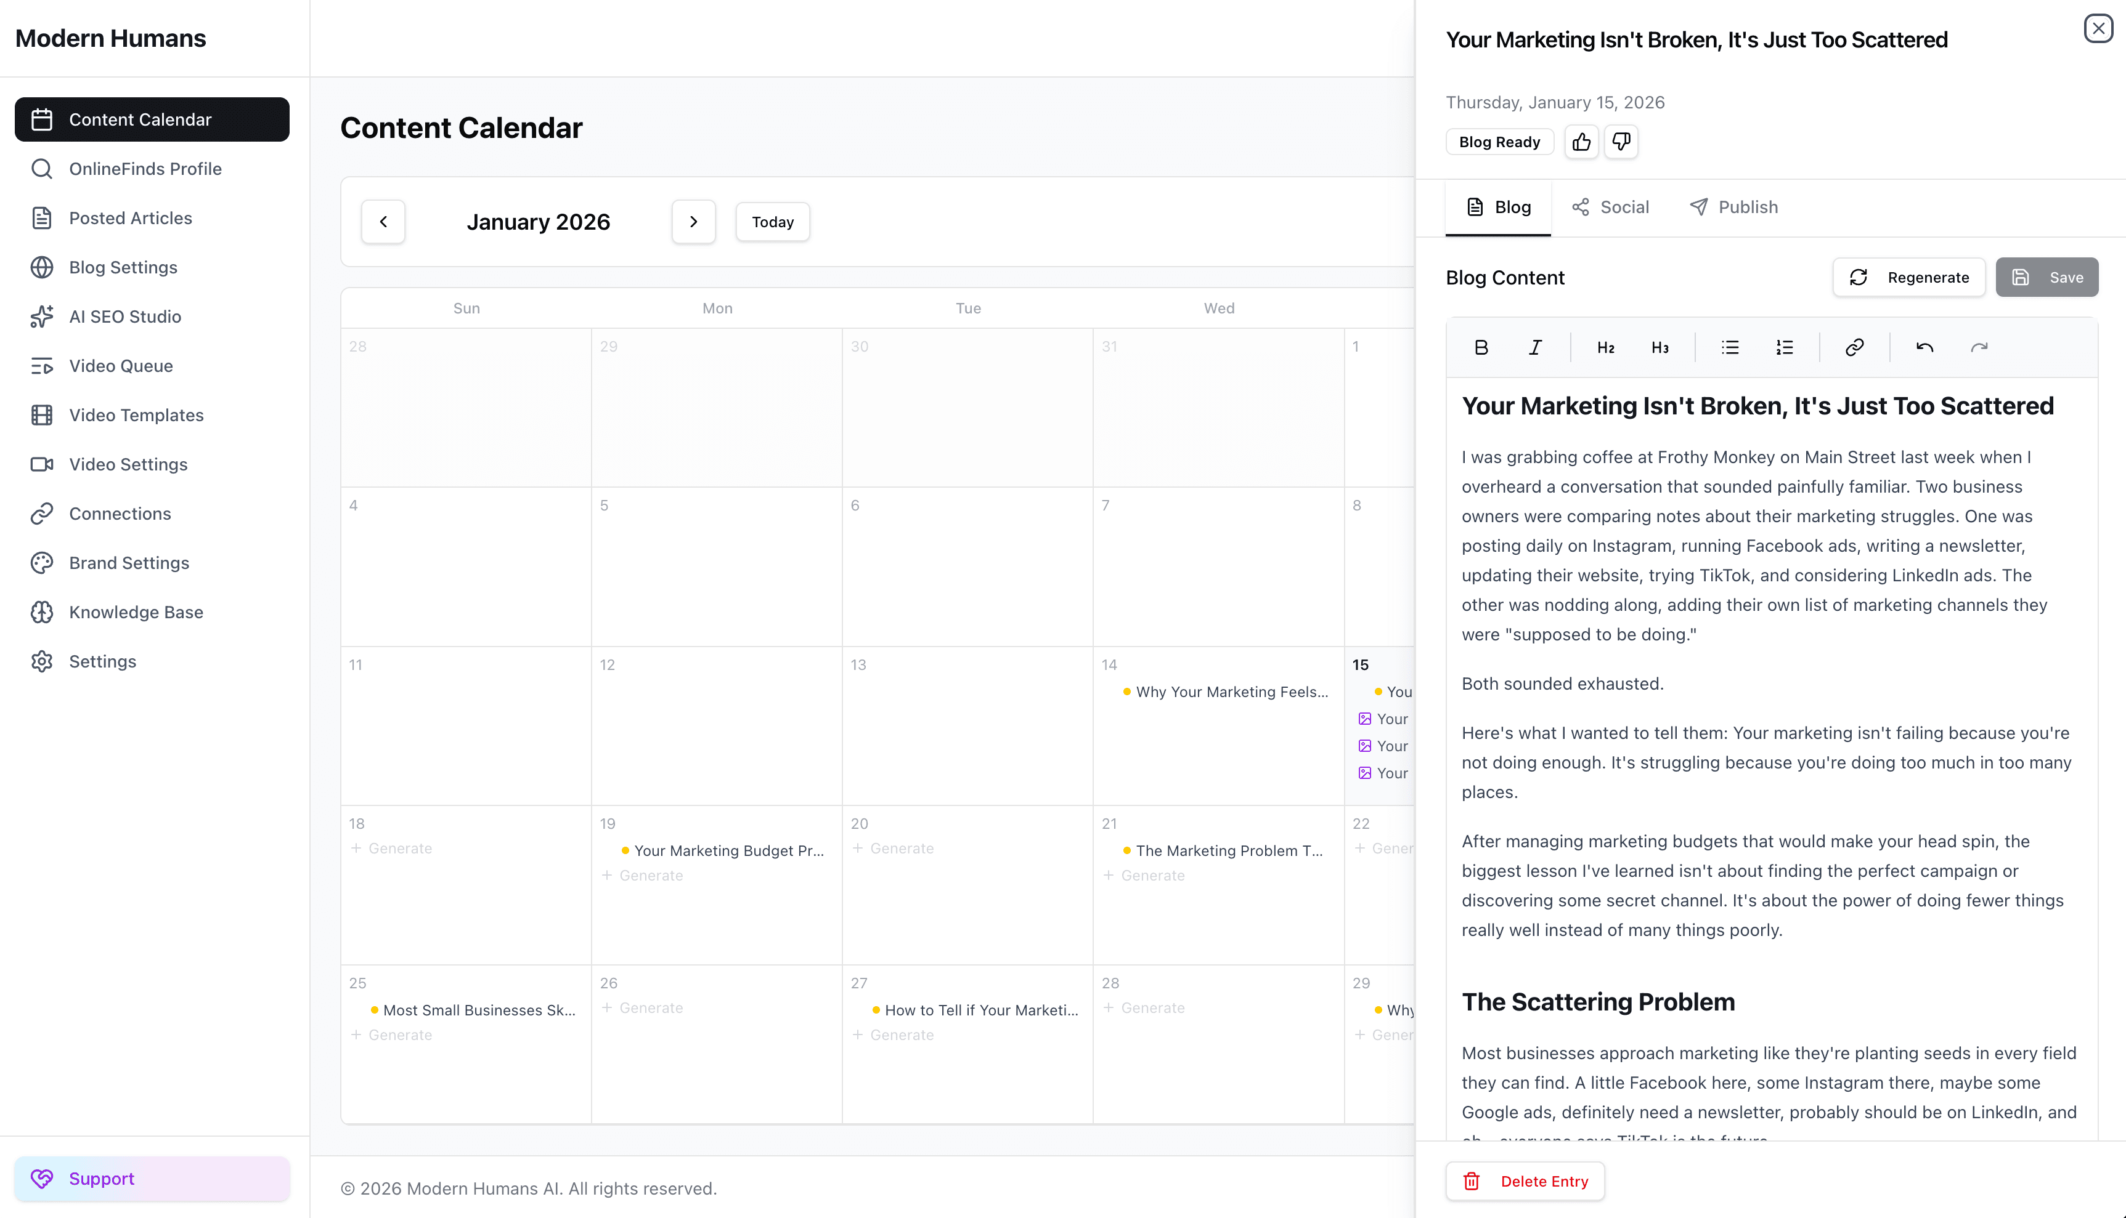The image size is (2126, 1218).
Task: Set Heading 3 style in editor
Action: click(1660, 347)
